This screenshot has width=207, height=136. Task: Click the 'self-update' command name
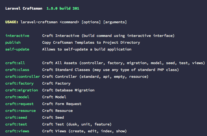pyautogui.click(x=17, y=50)
